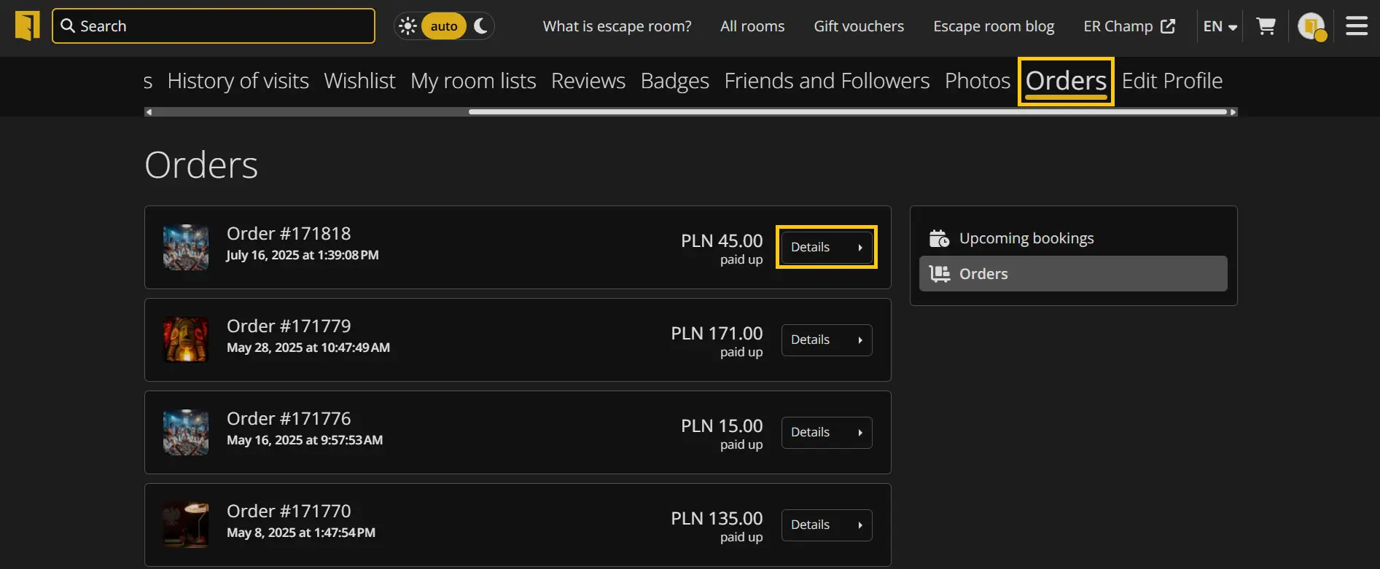Open the Edit Profile tab
1380x569 pixels.
[1172, 81]
